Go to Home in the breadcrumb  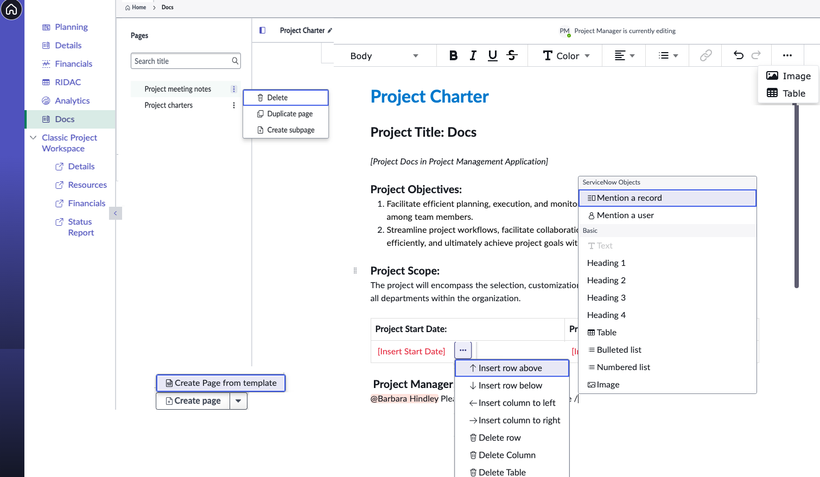point(136,8)
